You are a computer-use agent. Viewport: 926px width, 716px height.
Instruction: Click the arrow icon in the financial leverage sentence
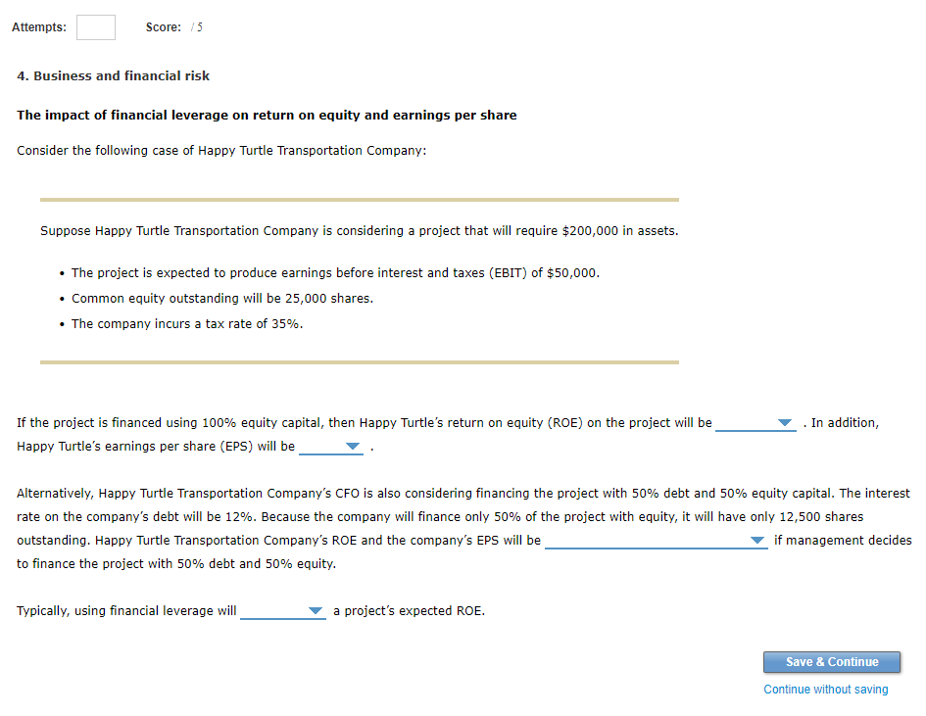(x=315, y=610)
